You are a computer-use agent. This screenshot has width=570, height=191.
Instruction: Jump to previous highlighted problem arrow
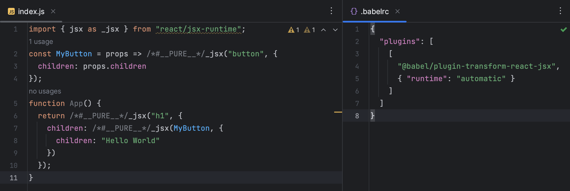323,30
